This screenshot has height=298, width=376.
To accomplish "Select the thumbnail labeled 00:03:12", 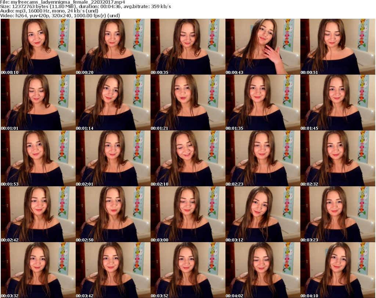I will pyautogui.click(x=263, y=214).
